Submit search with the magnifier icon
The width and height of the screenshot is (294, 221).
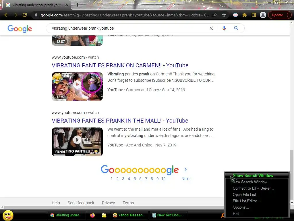coord(236,28)
